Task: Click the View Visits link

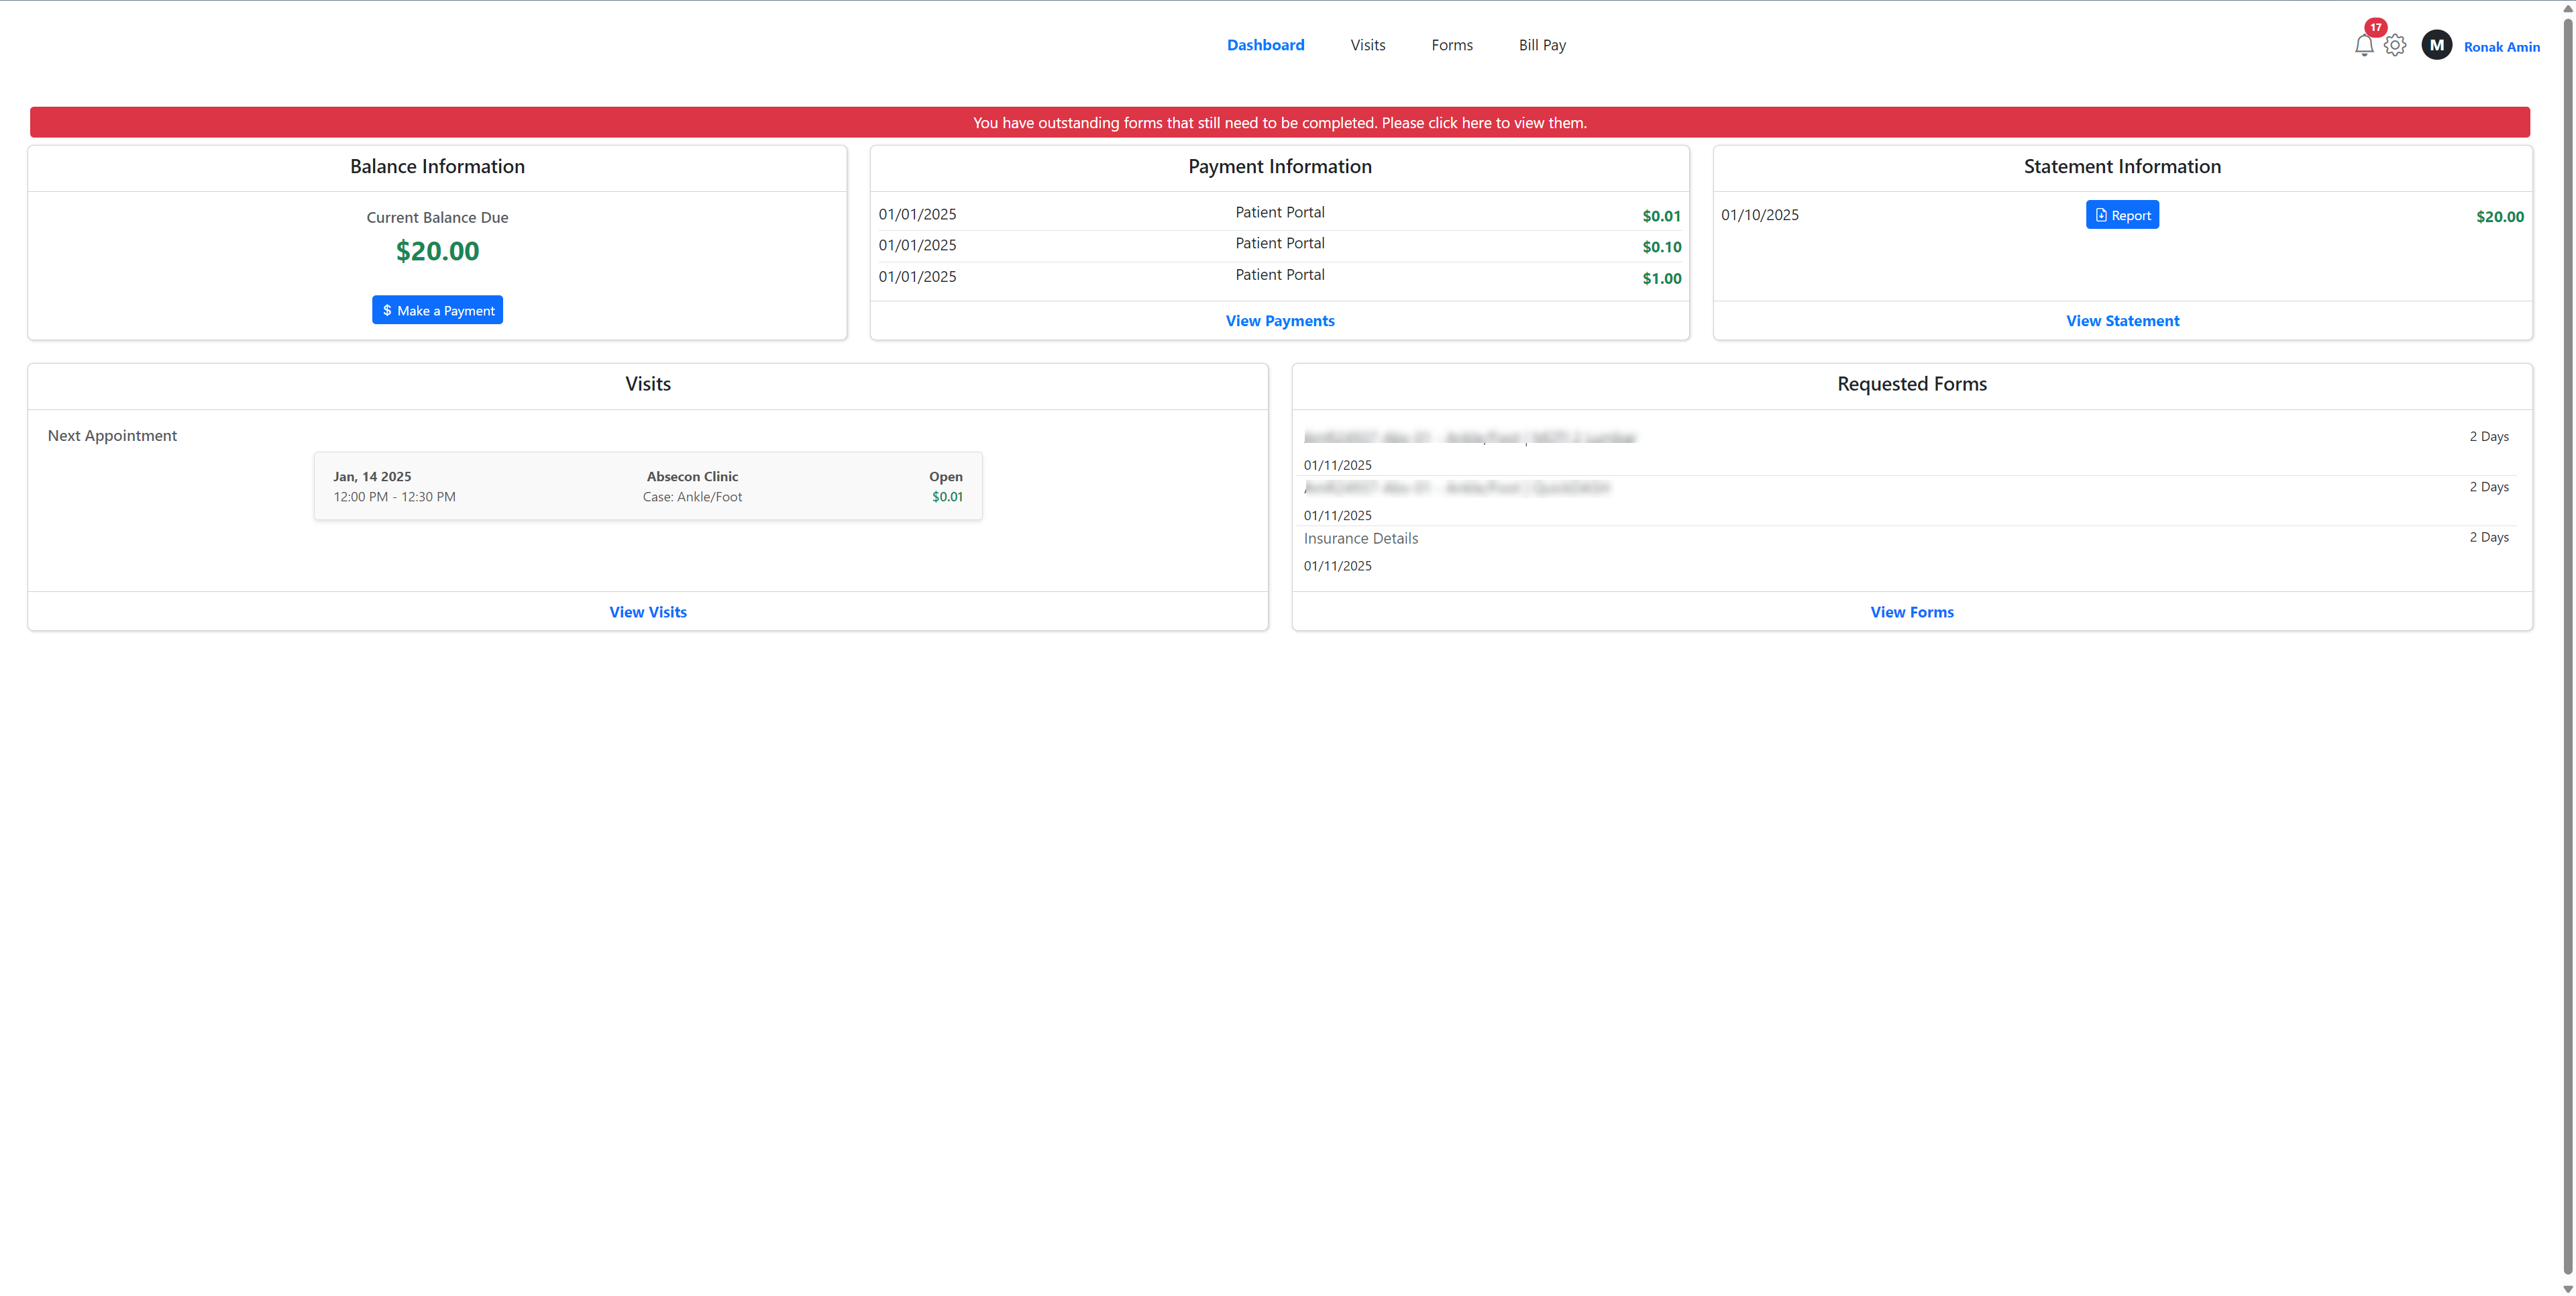Action: (x=647, y=613)
